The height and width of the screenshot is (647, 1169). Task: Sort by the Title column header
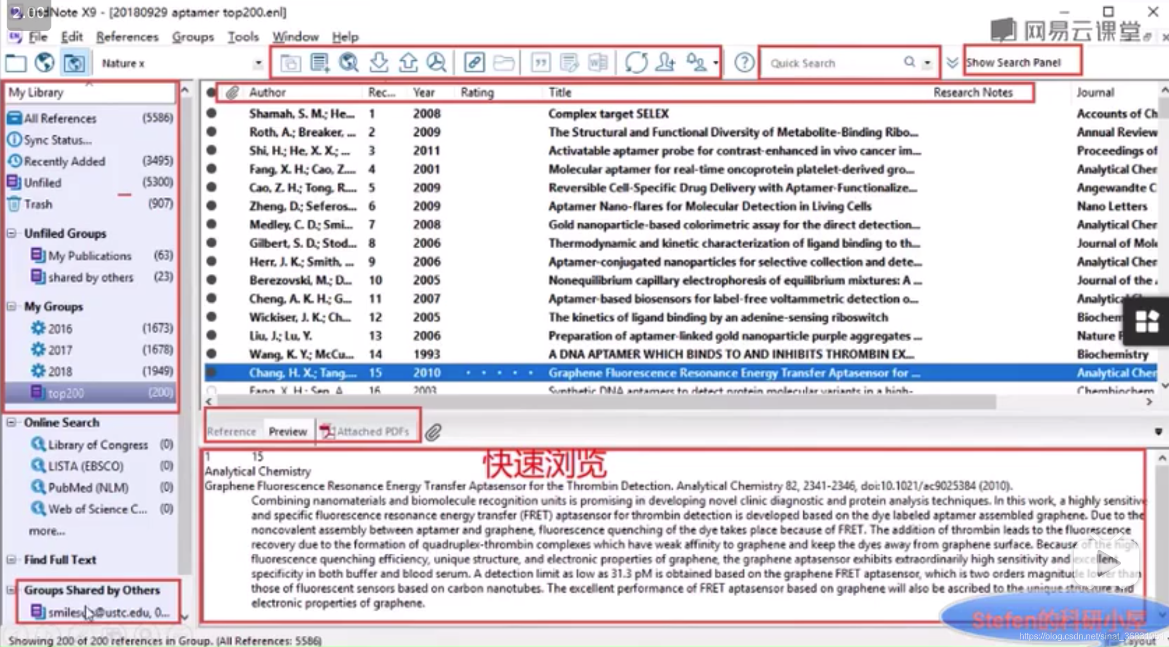(x=560, y=93)
